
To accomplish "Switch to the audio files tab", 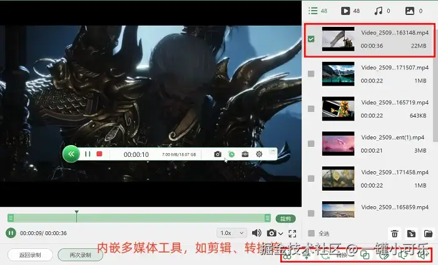I will click(x=382, y=11).
